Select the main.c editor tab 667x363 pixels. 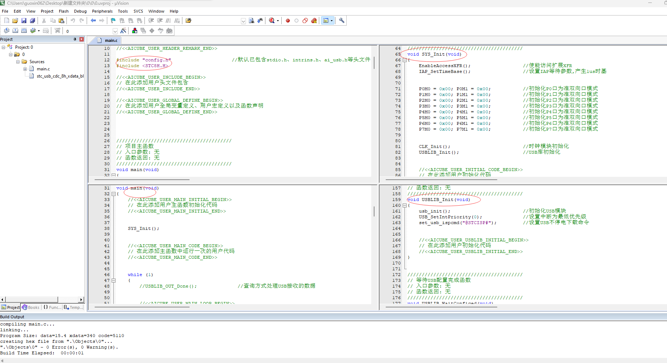pos(108,40)
